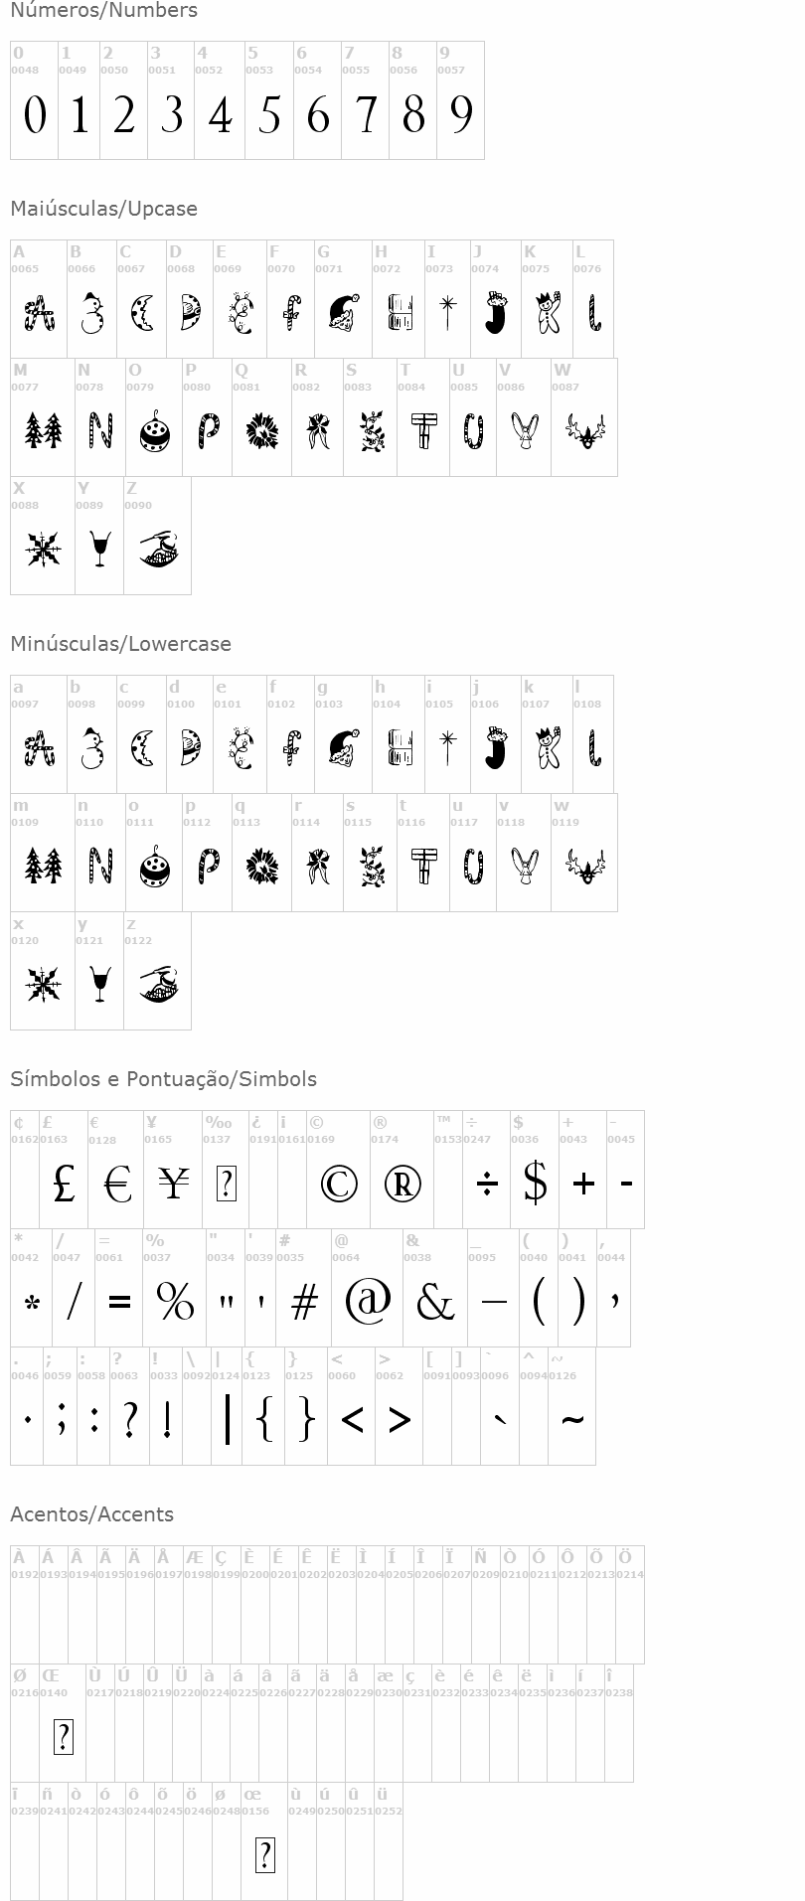Click the snowman glyph for uppercase B

[x=91, y=313]
